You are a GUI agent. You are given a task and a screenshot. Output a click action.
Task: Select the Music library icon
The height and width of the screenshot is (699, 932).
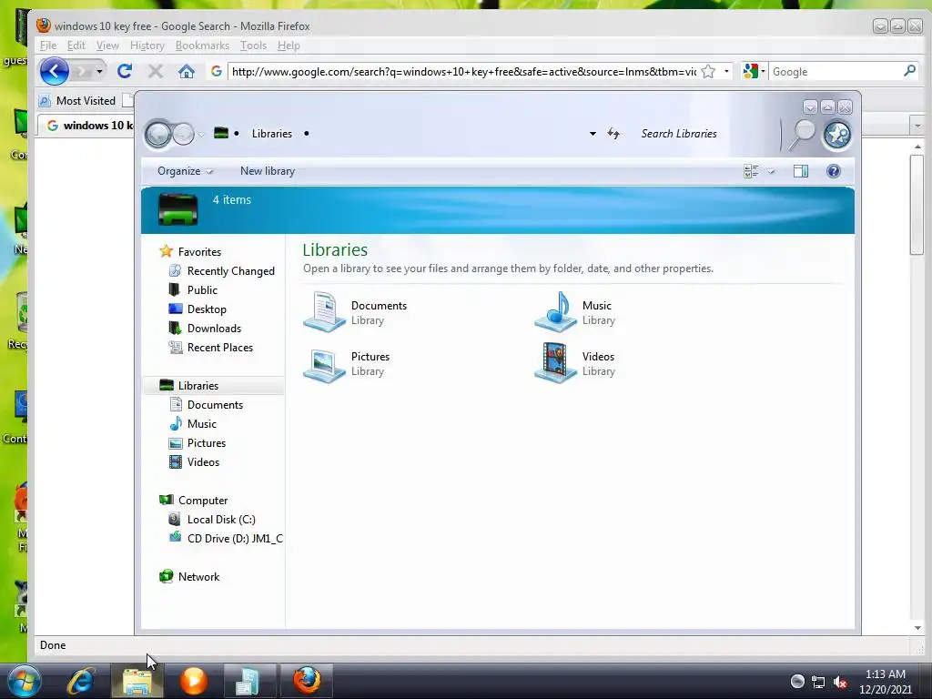click(x=556, y=312)
